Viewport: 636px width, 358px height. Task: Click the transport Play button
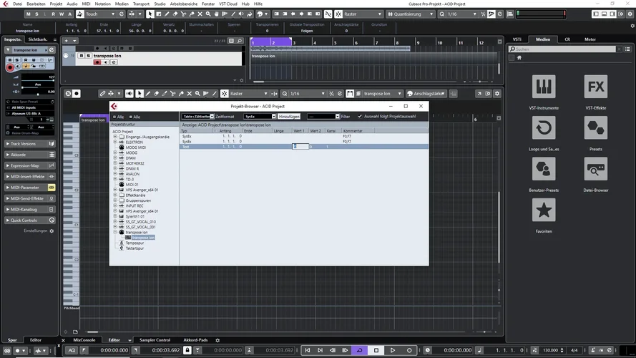[x=393, y=350]
